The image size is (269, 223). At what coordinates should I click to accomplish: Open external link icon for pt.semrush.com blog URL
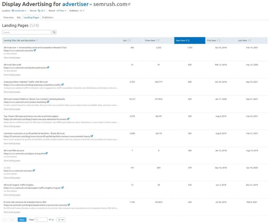[x=69, y=119]
